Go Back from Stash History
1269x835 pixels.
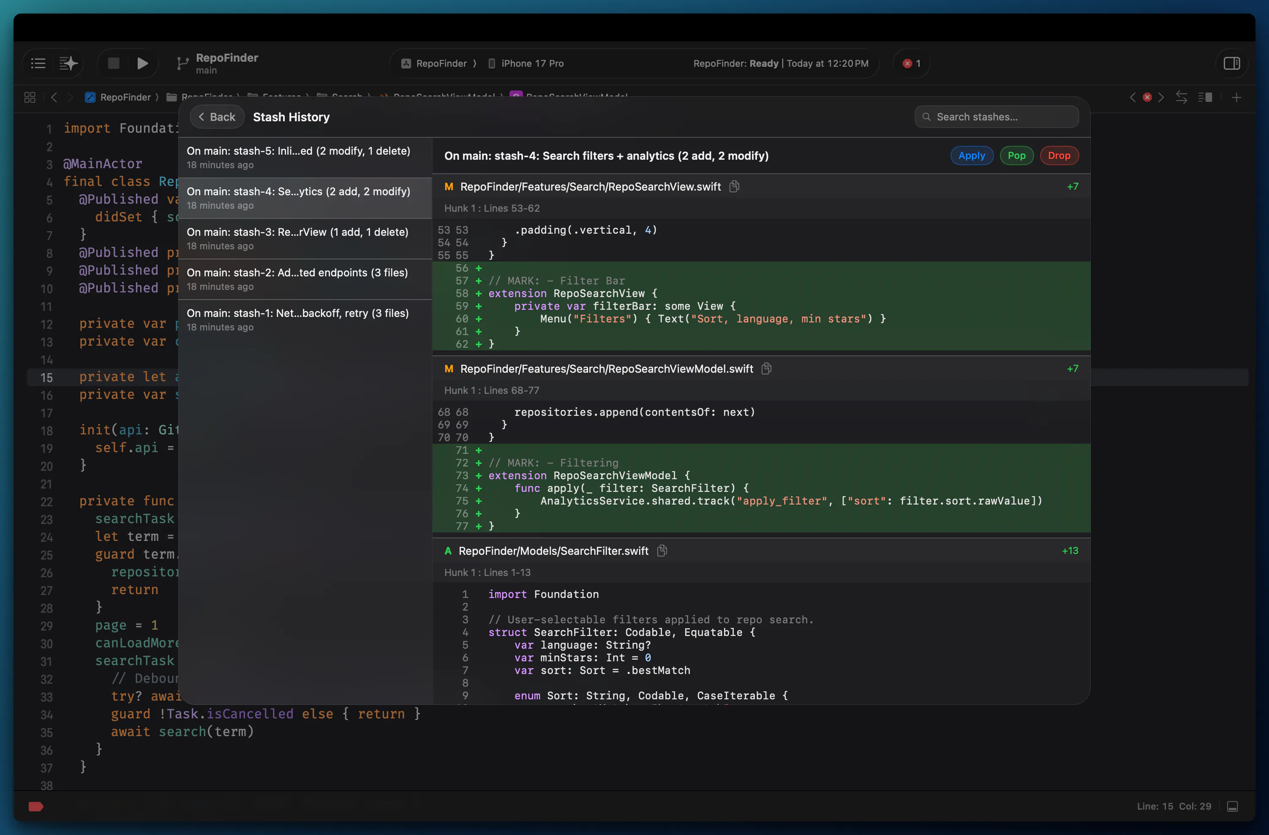coord(217,117)
